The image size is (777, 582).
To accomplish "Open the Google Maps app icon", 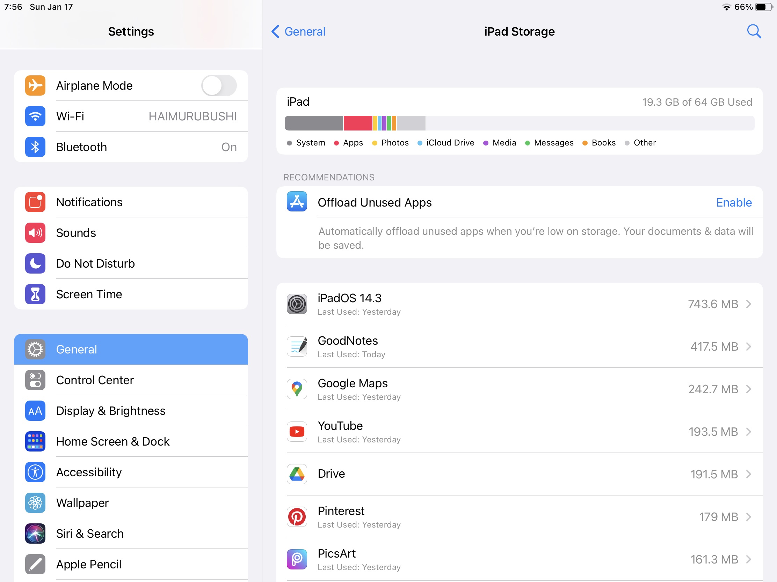I will (x=297, y=389).
